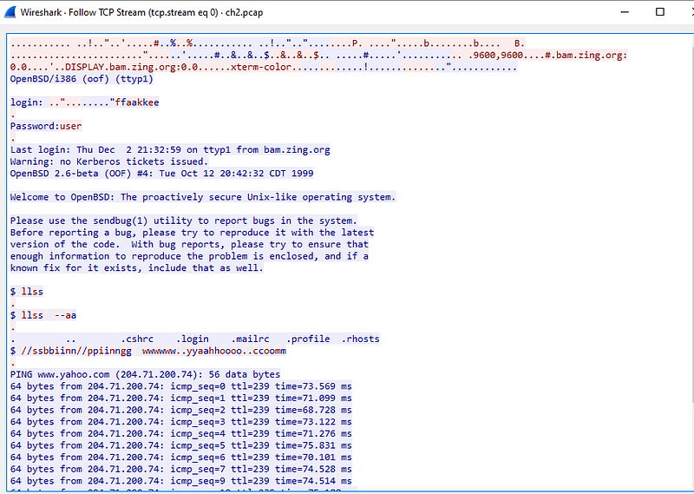Click the ping reply line icmp_seq=0

(181, 386)
